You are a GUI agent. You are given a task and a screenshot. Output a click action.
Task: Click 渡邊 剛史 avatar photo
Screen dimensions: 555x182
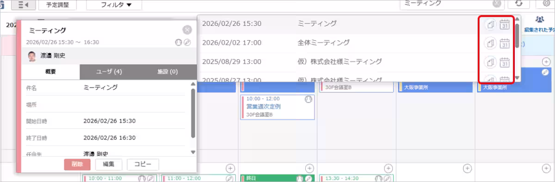32,56
